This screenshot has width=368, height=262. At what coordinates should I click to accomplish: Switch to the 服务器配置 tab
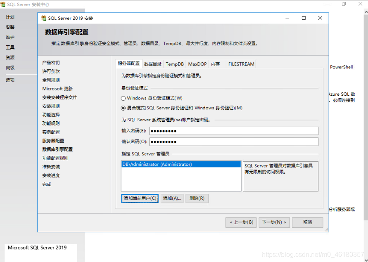pos(129,64)
